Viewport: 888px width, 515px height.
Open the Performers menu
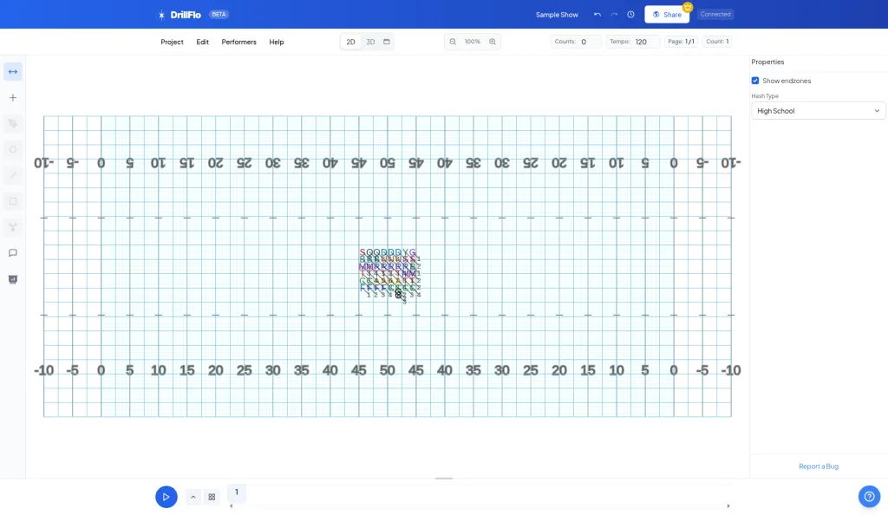tap(239, 42)
